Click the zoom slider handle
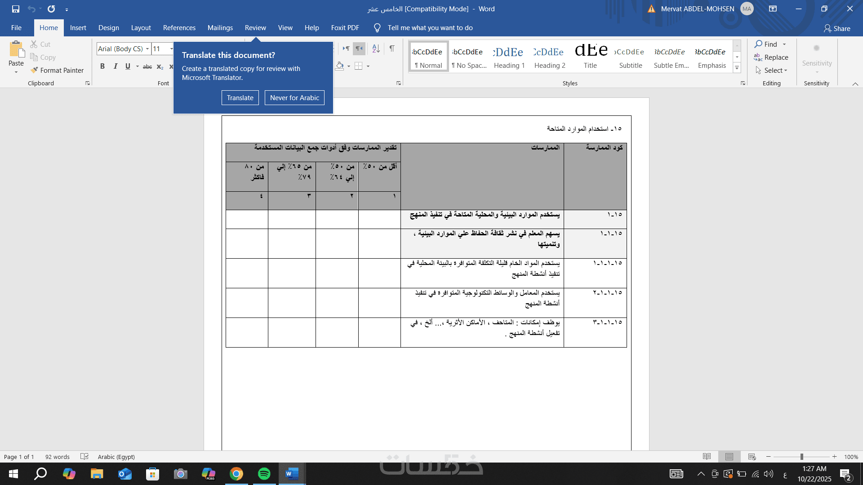Viewport: 863px width, 485px height. point(801,457)
